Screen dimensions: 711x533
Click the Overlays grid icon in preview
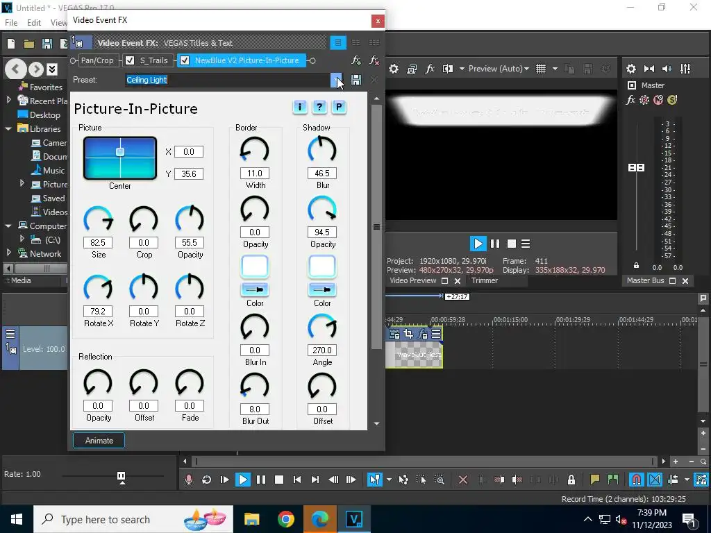[540, 69]
